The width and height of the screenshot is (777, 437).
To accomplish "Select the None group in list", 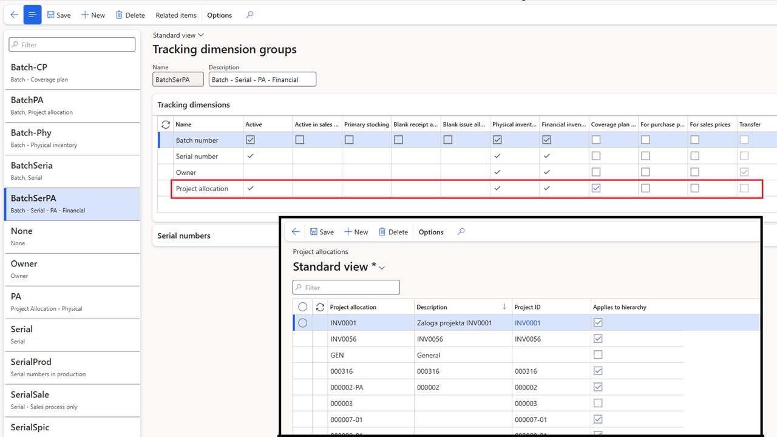I will point(72,237).
